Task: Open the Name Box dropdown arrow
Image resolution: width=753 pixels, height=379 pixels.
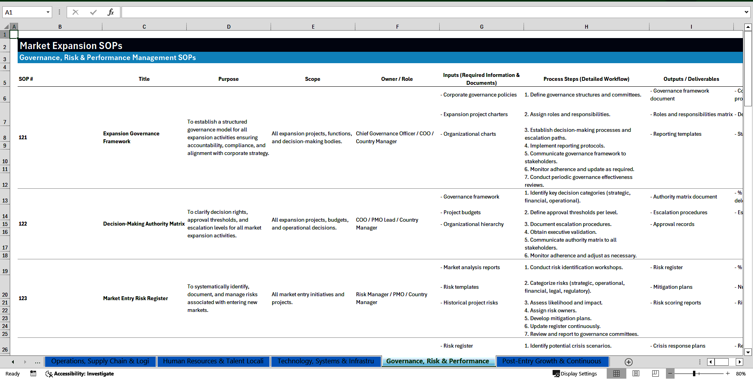Action: coord(48,12)
